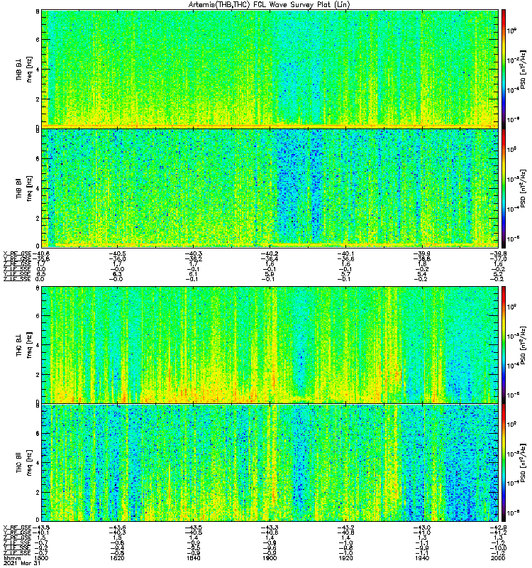The width and height of the screenshot is (532, 568).
Task: Click inside the THC B⊥ spectrogram panel
Action: pos(270,345)
